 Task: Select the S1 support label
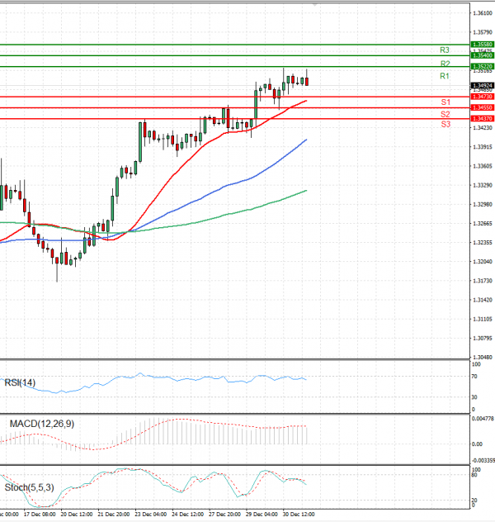pyautogui.click(x=445, y=102)
